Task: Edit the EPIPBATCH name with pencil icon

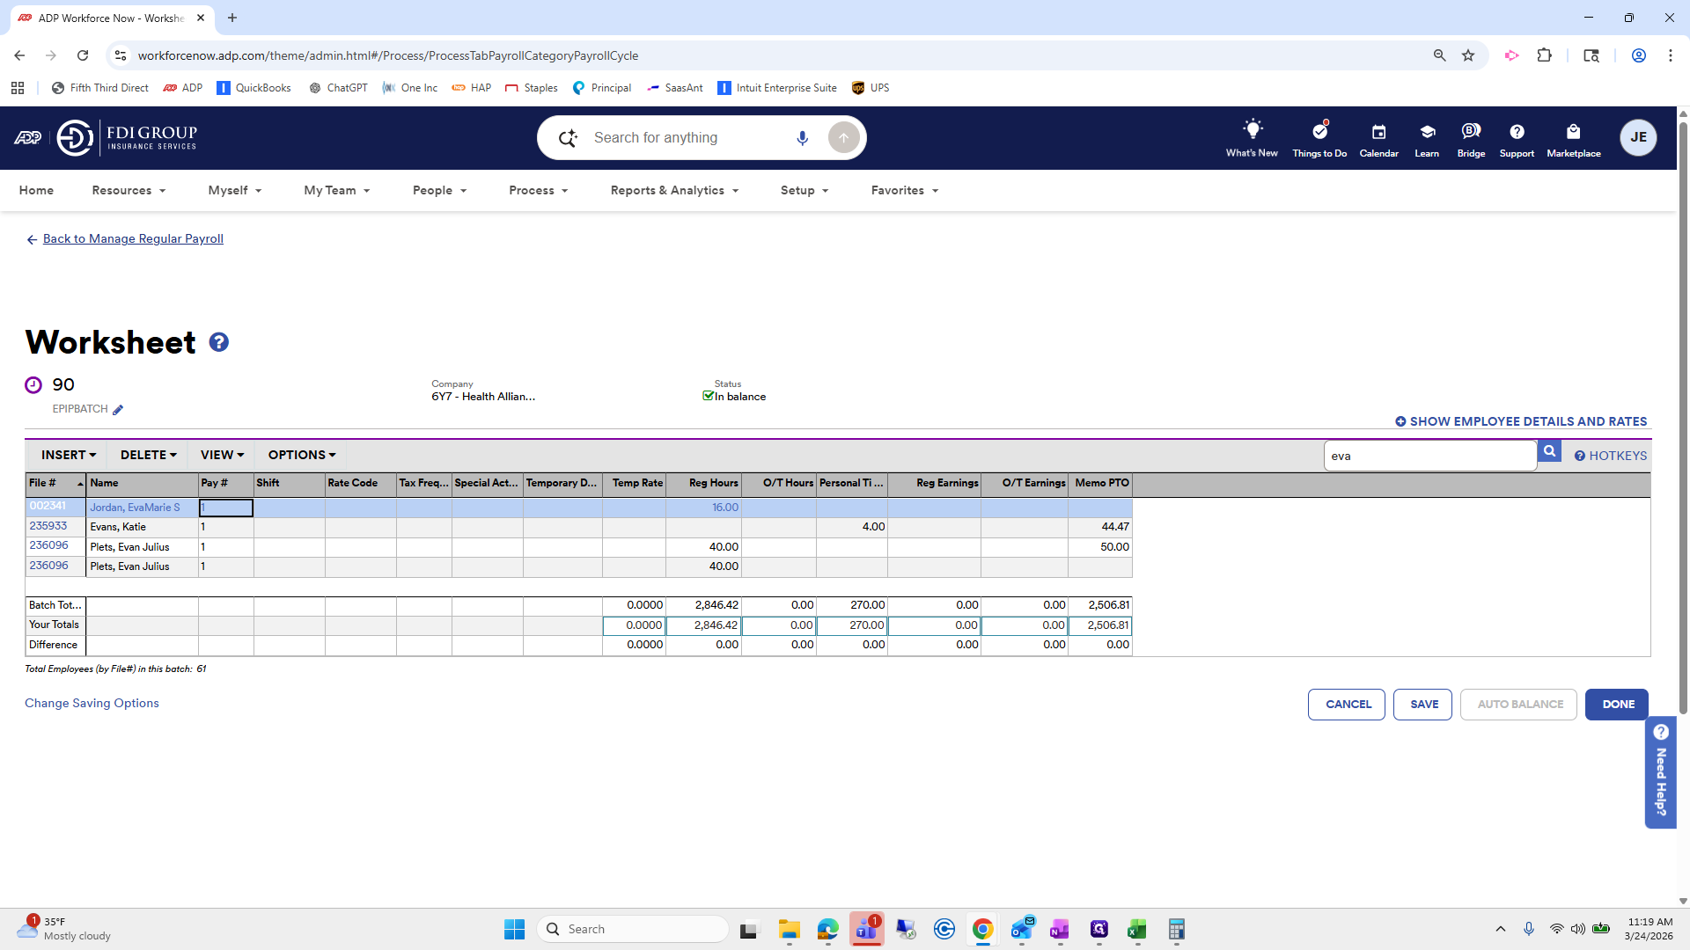Action: (x=119, y=409)
